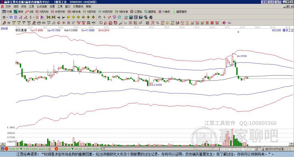Click the 12.6600 low price label

[x=157, y=85]
